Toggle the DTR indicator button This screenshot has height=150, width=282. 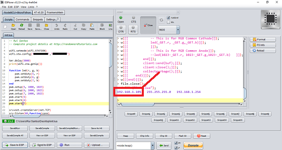[121, 29]
